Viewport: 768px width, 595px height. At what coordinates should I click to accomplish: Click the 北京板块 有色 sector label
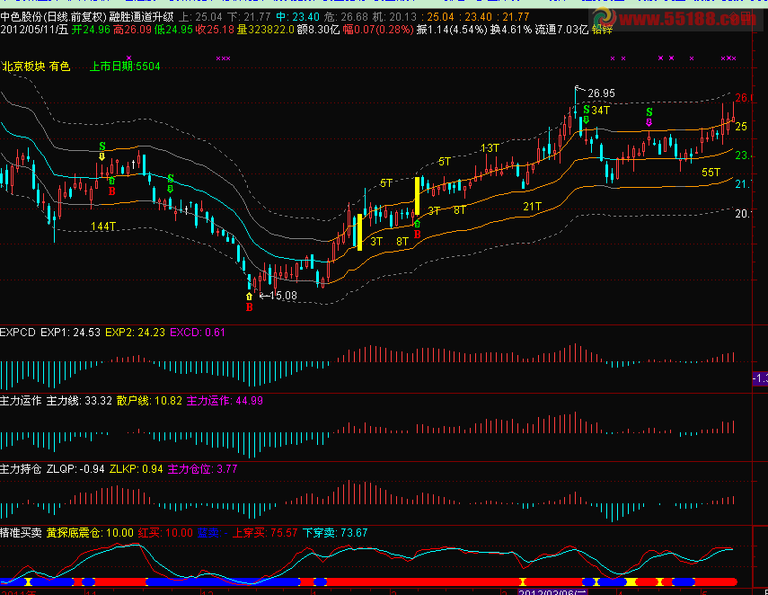(x=36, y=67)
